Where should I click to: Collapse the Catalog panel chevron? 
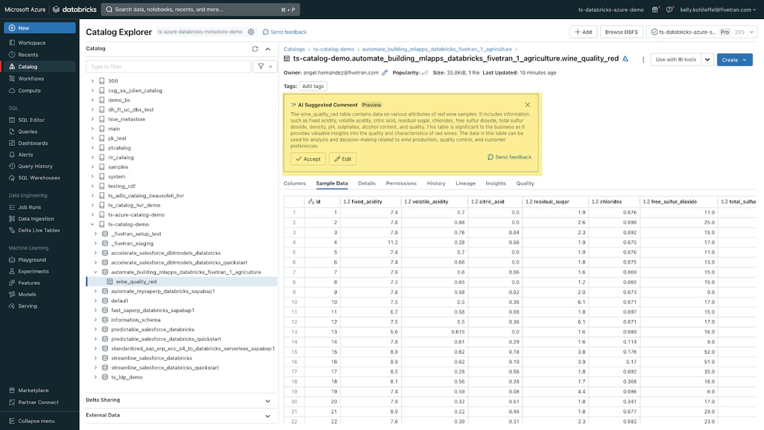tap(268, 48)
